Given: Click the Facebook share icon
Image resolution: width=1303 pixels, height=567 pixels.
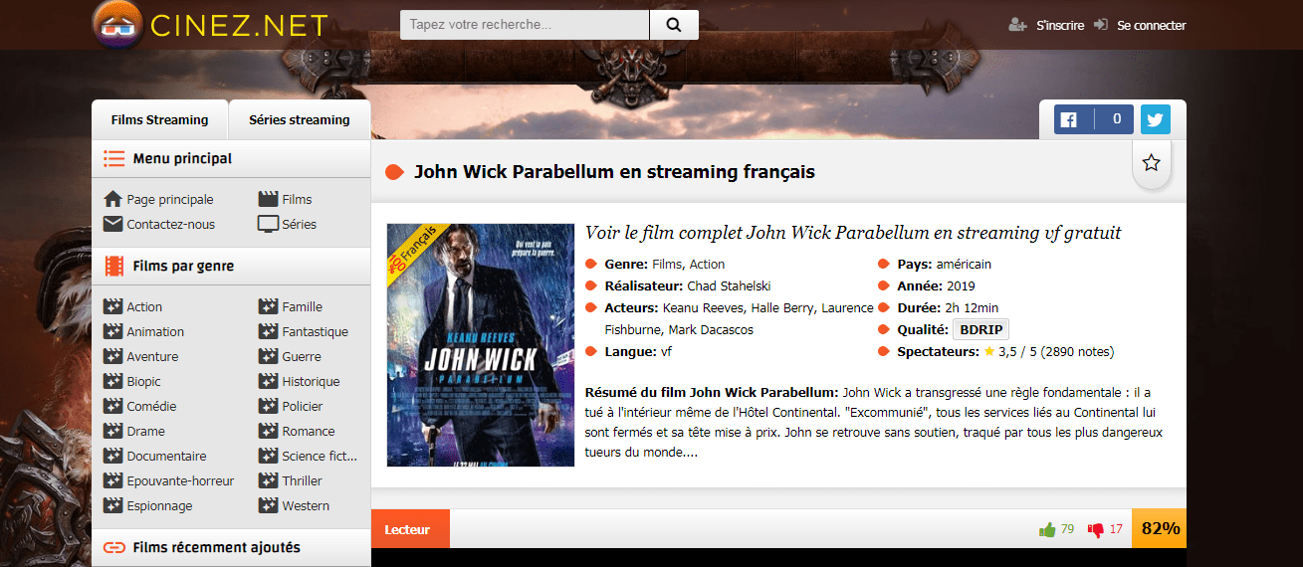Looking at the screenshot, I should (1069, 120).
